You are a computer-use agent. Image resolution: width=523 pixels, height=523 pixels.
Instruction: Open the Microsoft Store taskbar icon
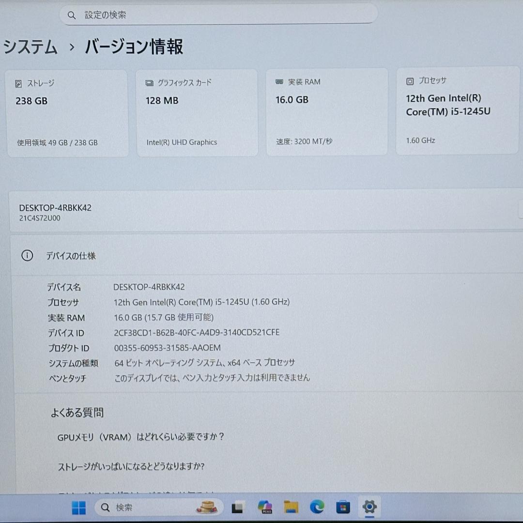343,508
